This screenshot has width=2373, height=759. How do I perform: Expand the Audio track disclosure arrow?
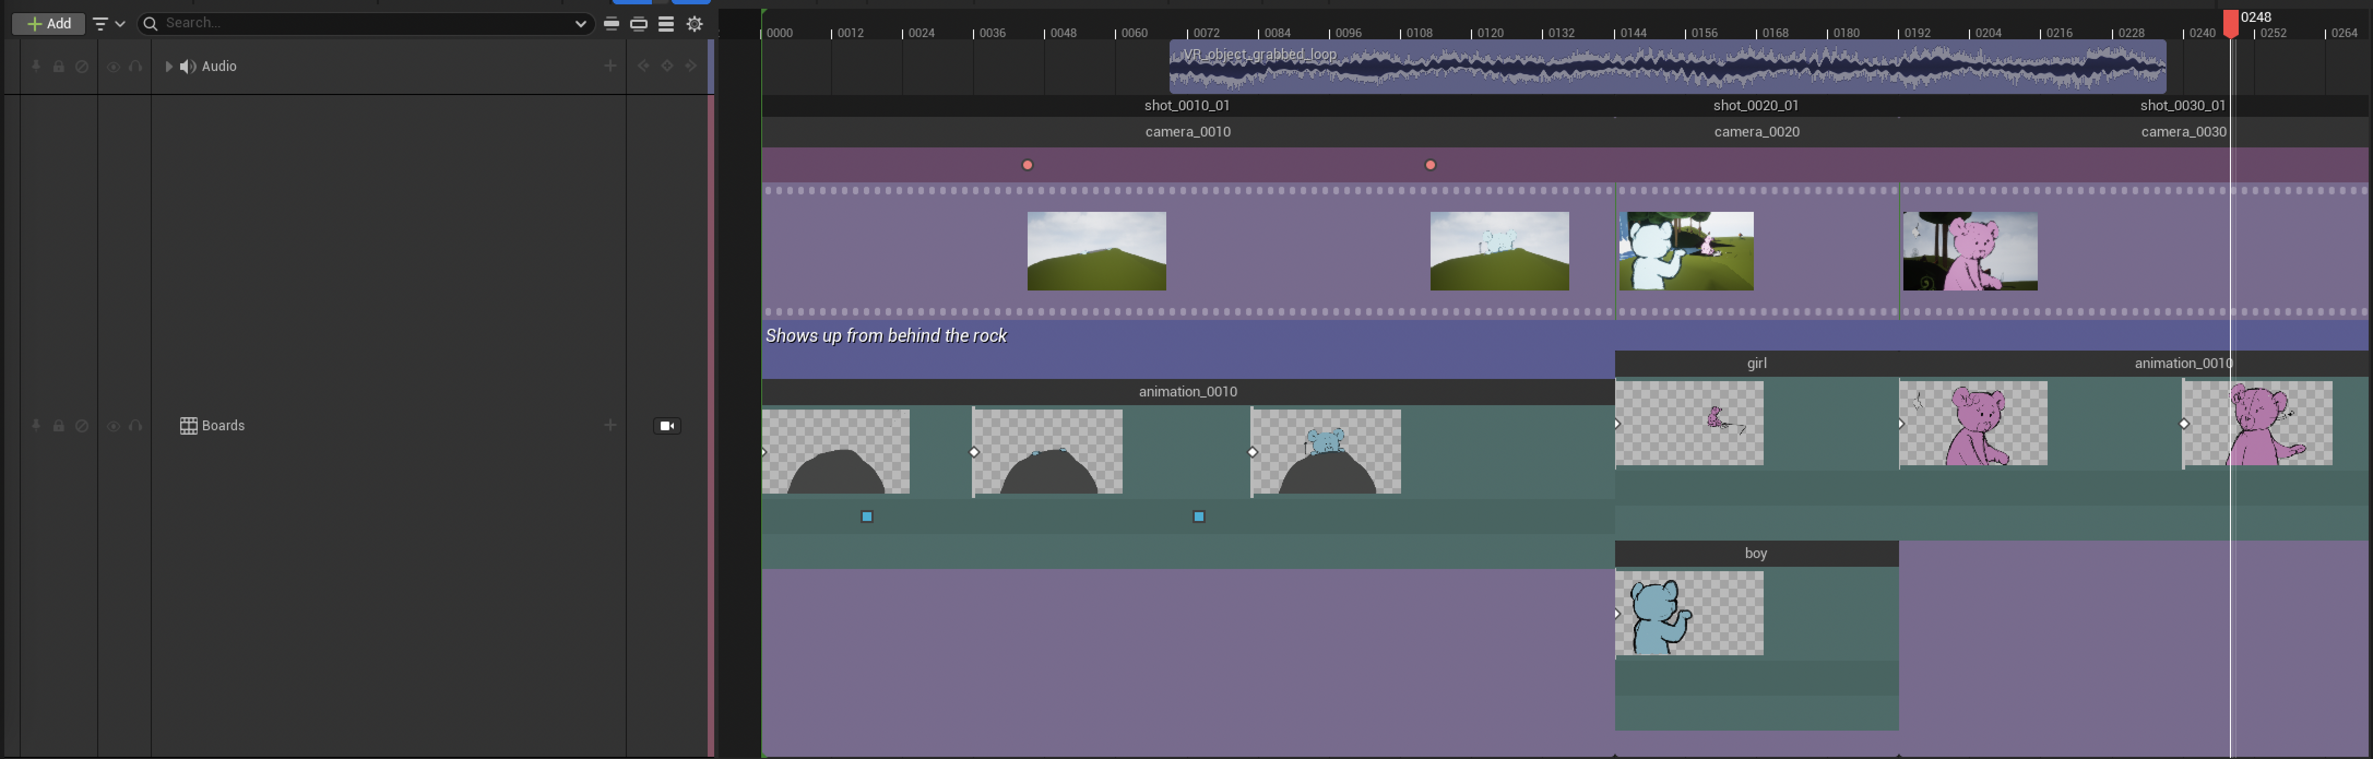click(x=168, y=66)
